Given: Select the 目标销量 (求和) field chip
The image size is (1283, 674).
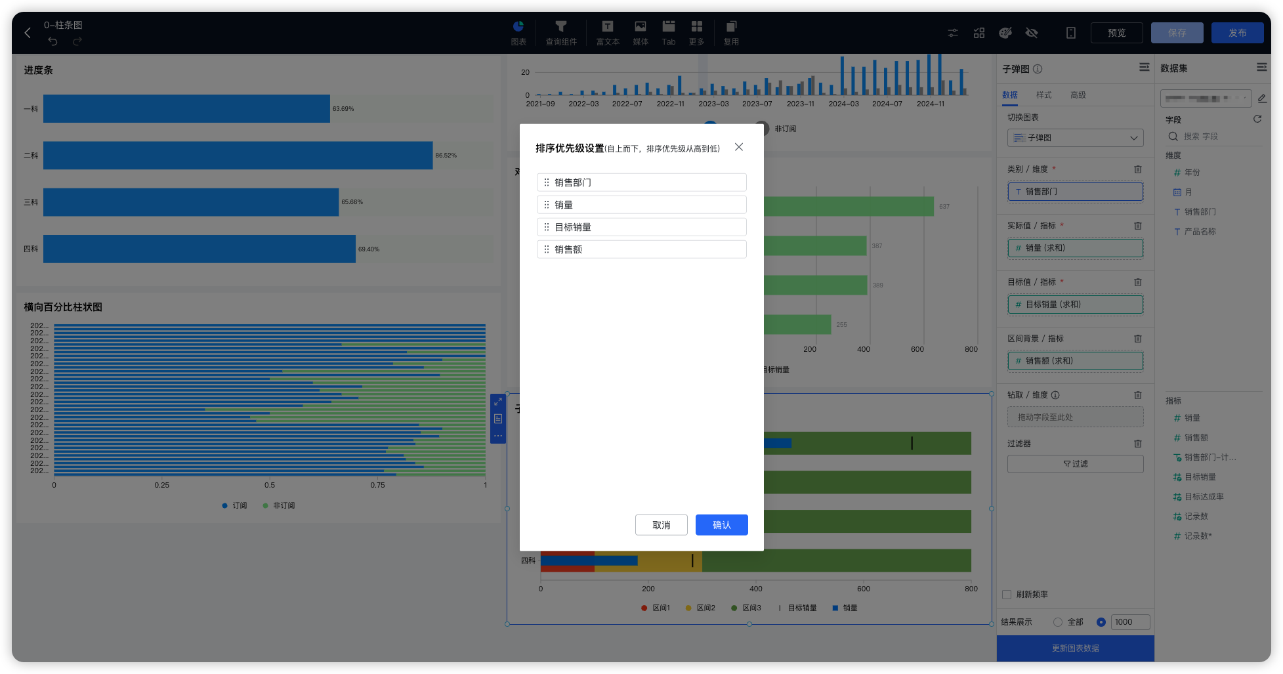Looking at the screenshot, I should pos(1075,305).
